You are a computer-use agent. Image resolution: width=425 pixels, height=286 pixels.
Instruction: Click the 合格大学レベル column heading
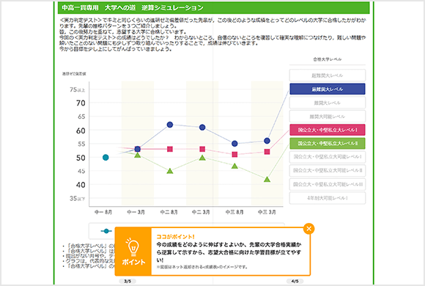click(x=327, y=59)
